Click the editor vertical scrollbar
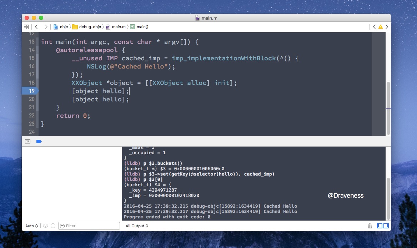Screen dimensions: 417x248 [388, 108]
